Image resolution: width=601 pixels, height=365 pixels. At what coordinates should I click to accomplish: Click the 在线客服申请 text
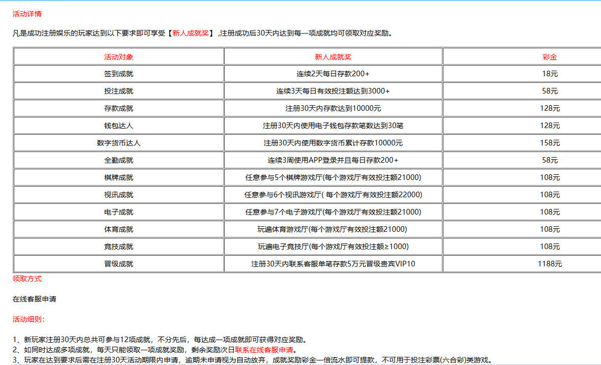click(34, 299)
